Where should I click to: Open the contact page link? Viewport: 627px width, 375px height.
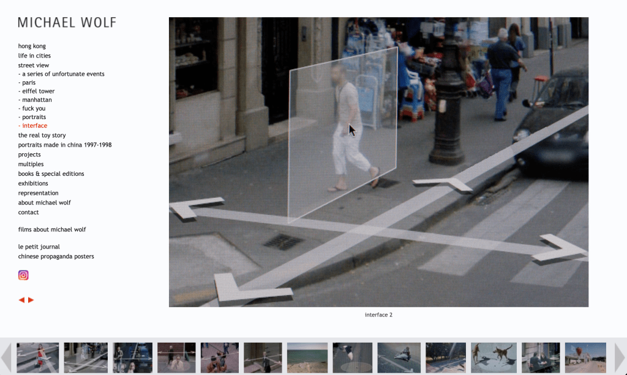[x=28, y=213]
